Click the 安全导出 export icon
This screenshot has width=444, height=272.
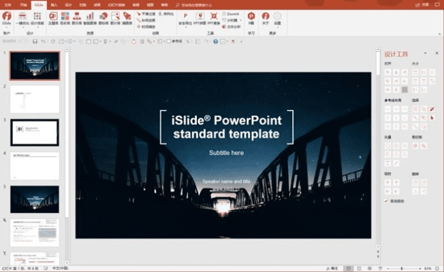(x=185, y=16)
